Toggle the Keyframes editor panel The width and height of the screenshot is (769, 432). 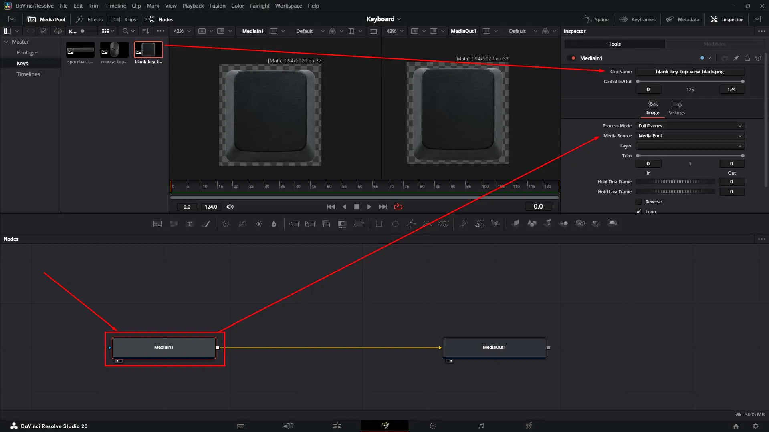coord(637,19)
